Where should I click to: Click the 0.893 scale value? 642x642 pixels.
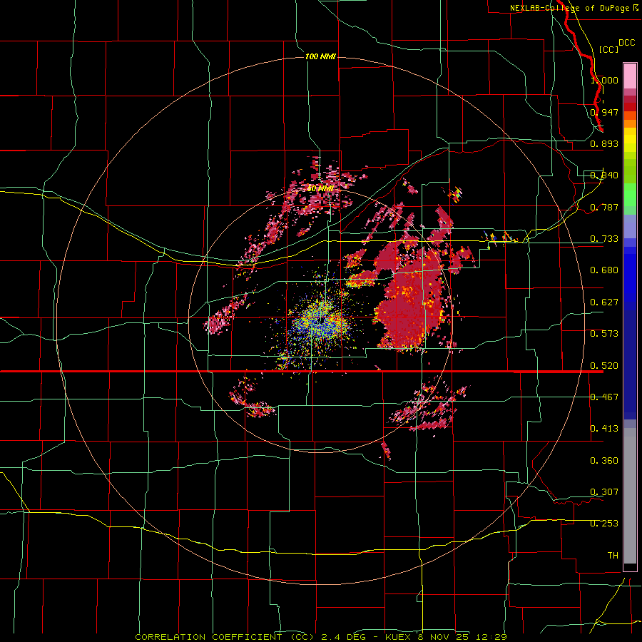point(604,143)
